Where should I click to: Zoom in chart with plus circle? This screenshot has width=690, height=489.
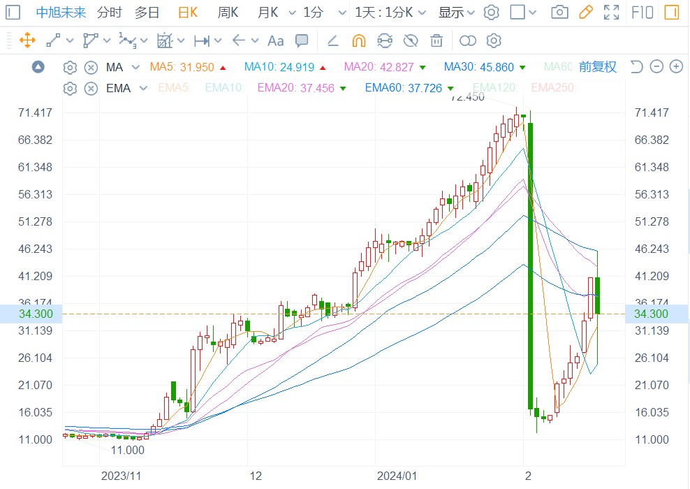pyautogui.click(x=676, y=67)
